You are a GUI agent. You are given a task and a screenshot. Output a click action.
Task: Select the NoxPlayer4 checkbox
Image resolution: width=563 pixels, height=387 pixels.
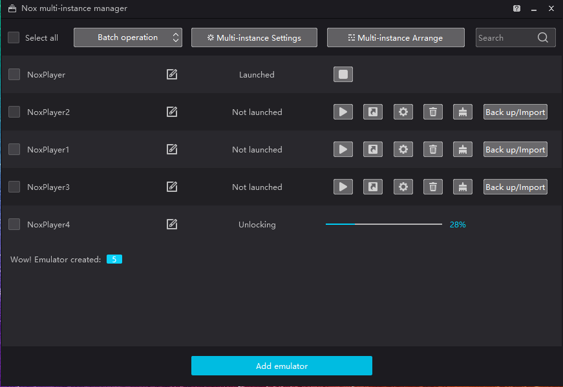[14, 224]
